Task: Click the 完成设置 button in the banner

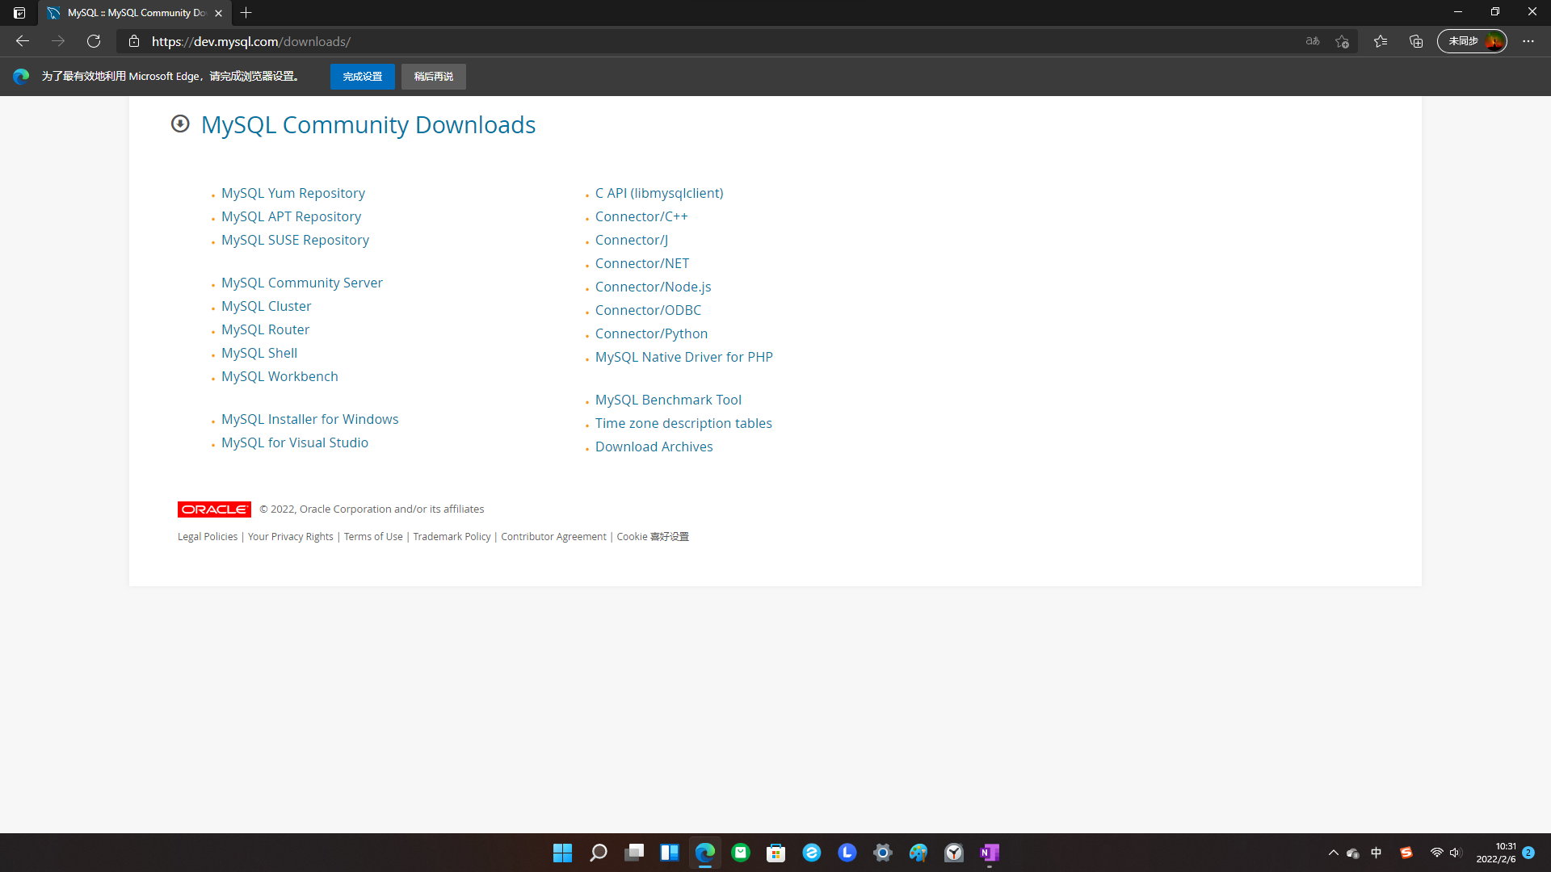Action: click(362, 76)
